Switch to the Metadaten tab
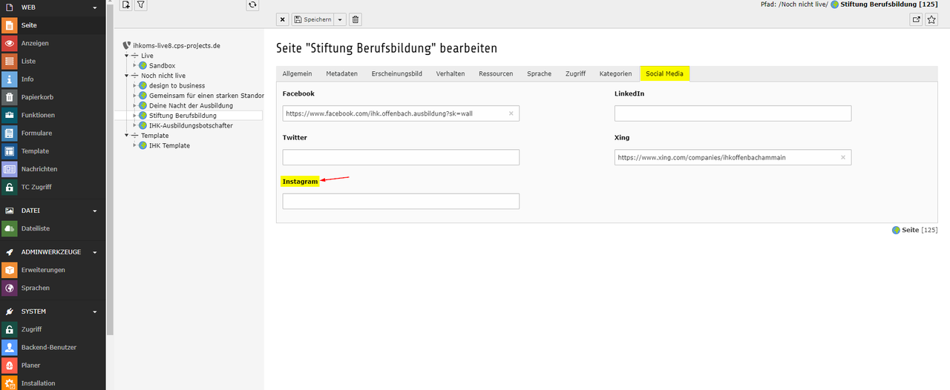 tap(341, 73)
